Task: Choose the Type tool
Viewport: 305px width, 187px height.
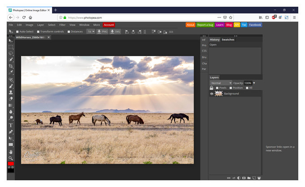Action: (x=11, y=126)
